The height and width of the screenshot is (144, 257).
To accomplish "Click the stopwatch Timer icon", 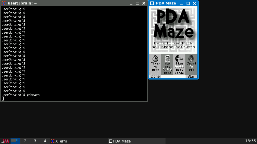I will (x=155, y=58).
